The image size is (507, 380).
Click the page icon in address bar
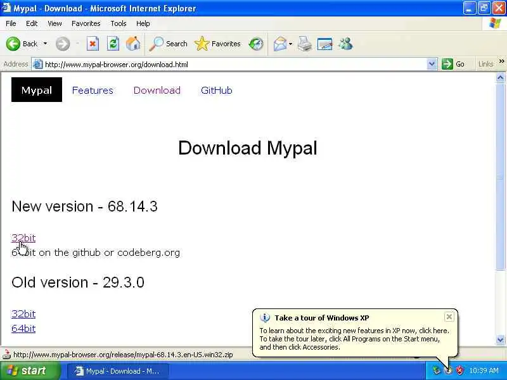(38, 65)
